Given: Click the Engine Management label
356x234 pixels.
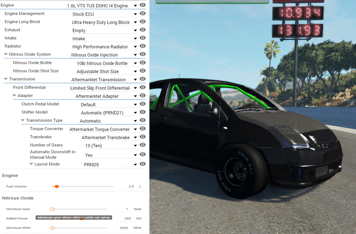Looking at the screenshot, I should [25, 14].
